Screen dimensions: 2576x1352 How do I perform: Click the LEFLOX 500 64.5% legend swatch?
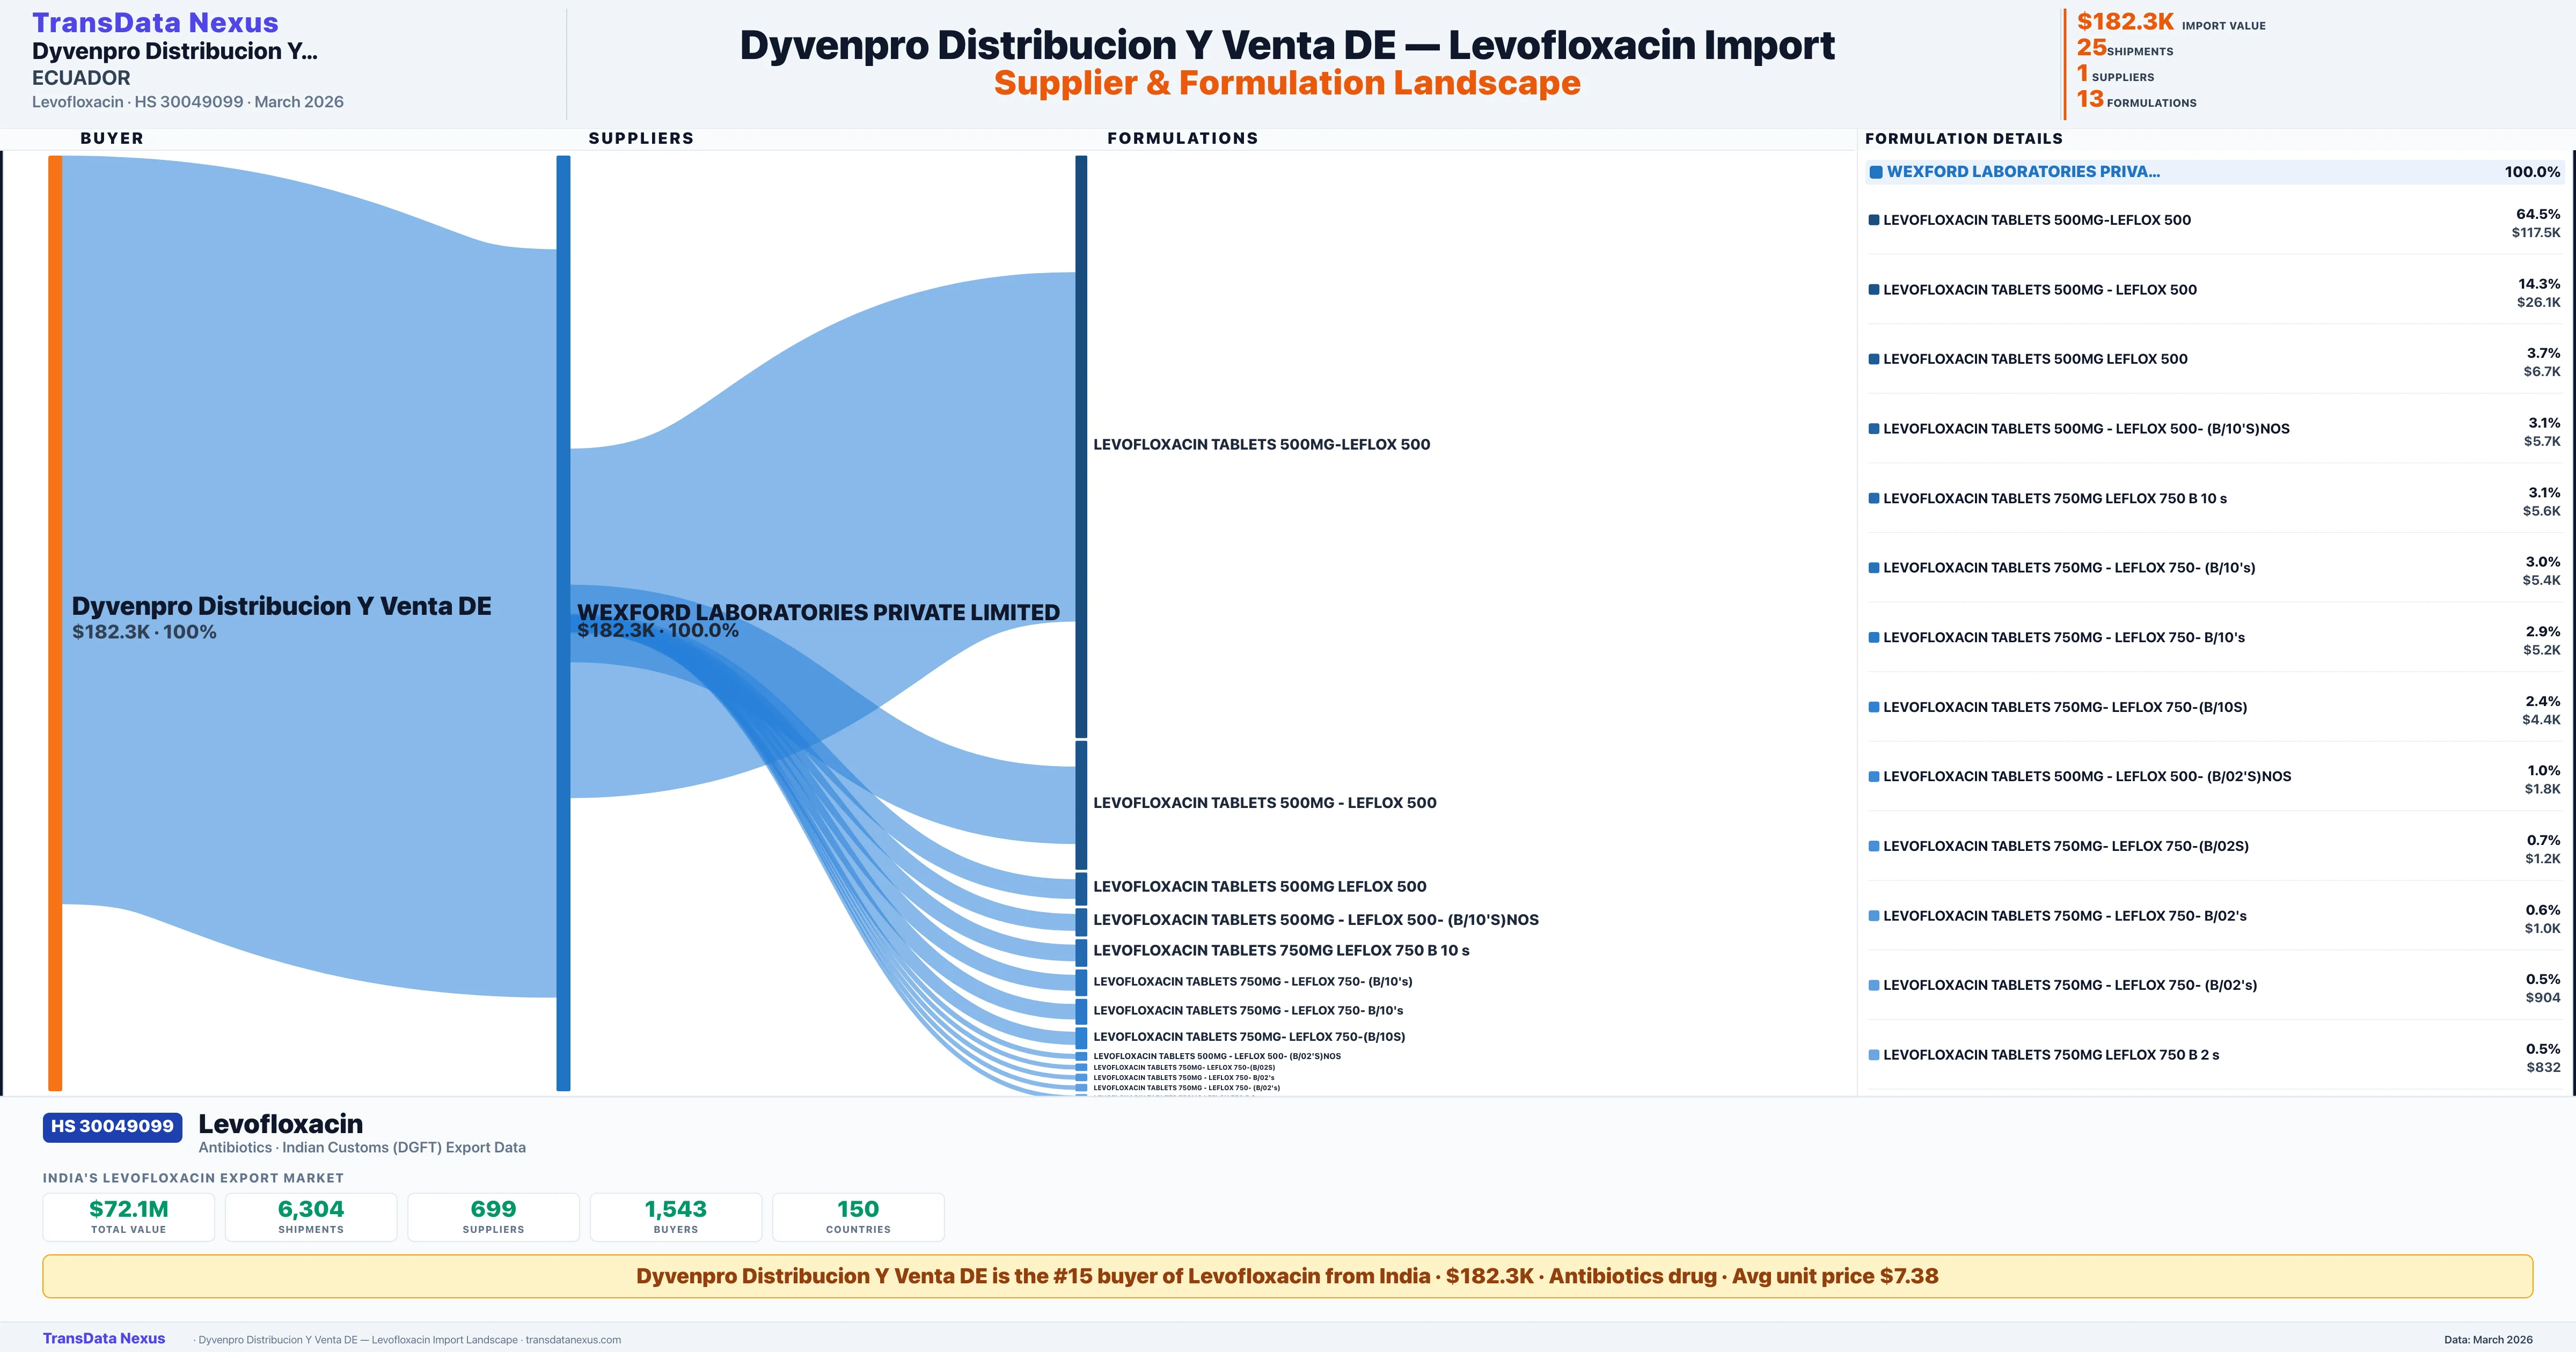click(1874, 220)
